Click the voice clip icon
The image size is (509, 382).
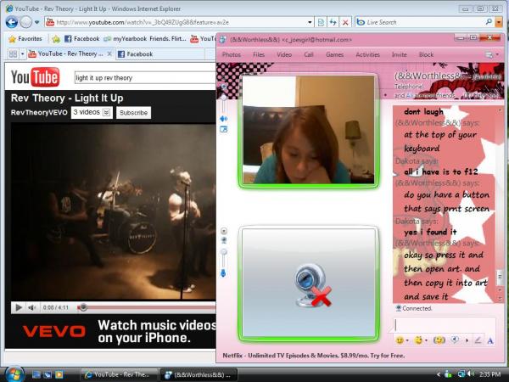point(456,340)
